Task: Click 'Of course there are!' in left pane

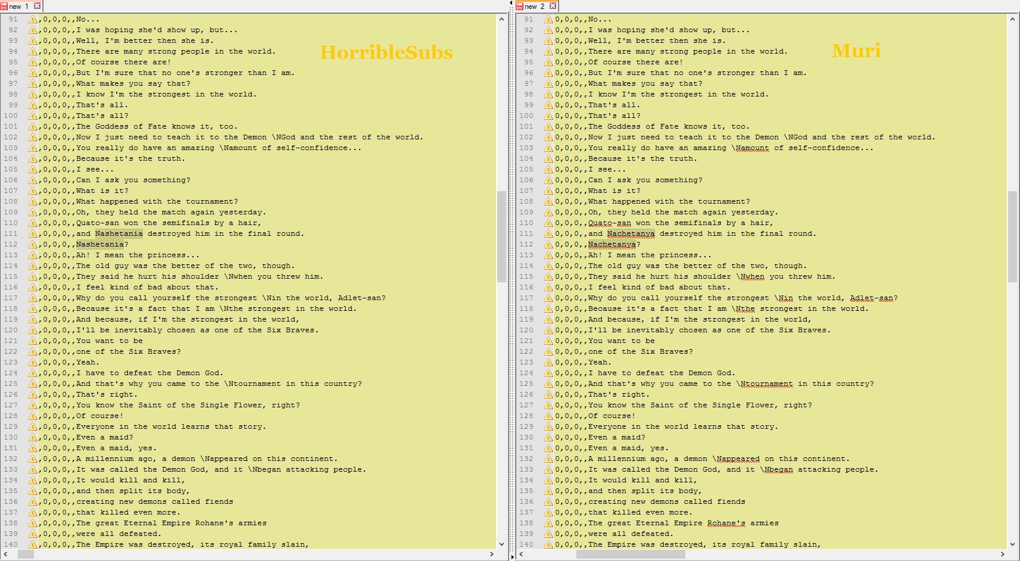Action: click(x=123, y=63)
